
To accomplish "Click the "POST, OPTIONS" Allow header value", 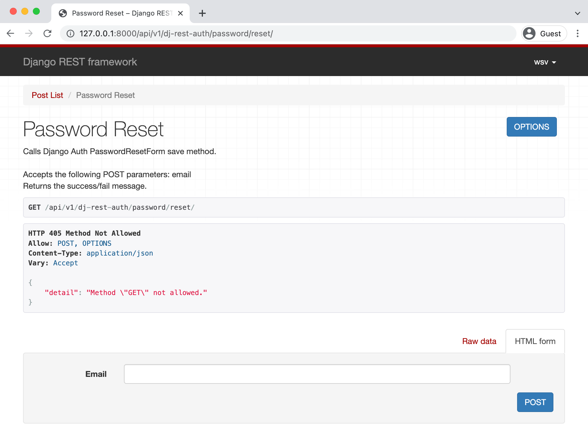I will pos(84,243).
